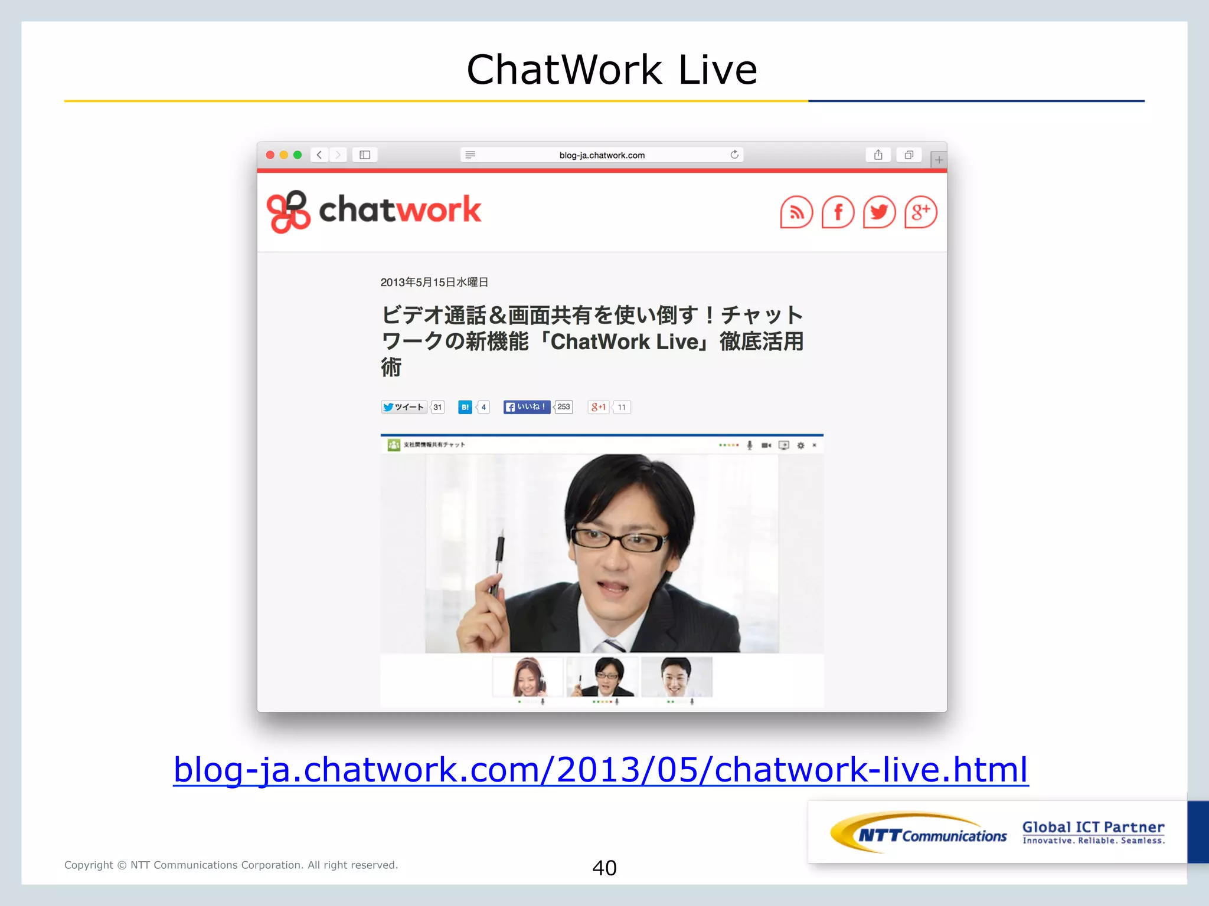Click the slide page number 40
This screenshot has height=906, width=1209.
[x=604, y=868]
